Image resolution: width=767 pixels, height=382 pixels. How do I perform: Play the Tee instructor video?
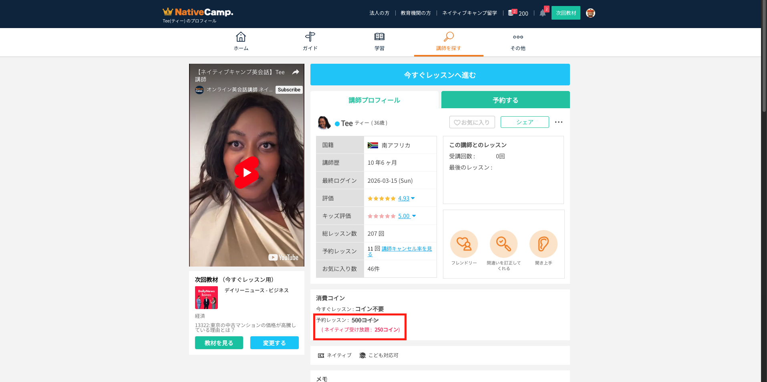247,172
